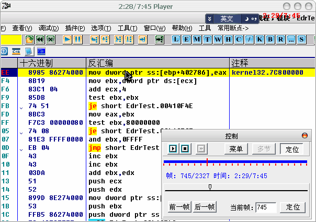Click the Step Into toolbar icon
This screenshot has width=316, height=222.
95,39
